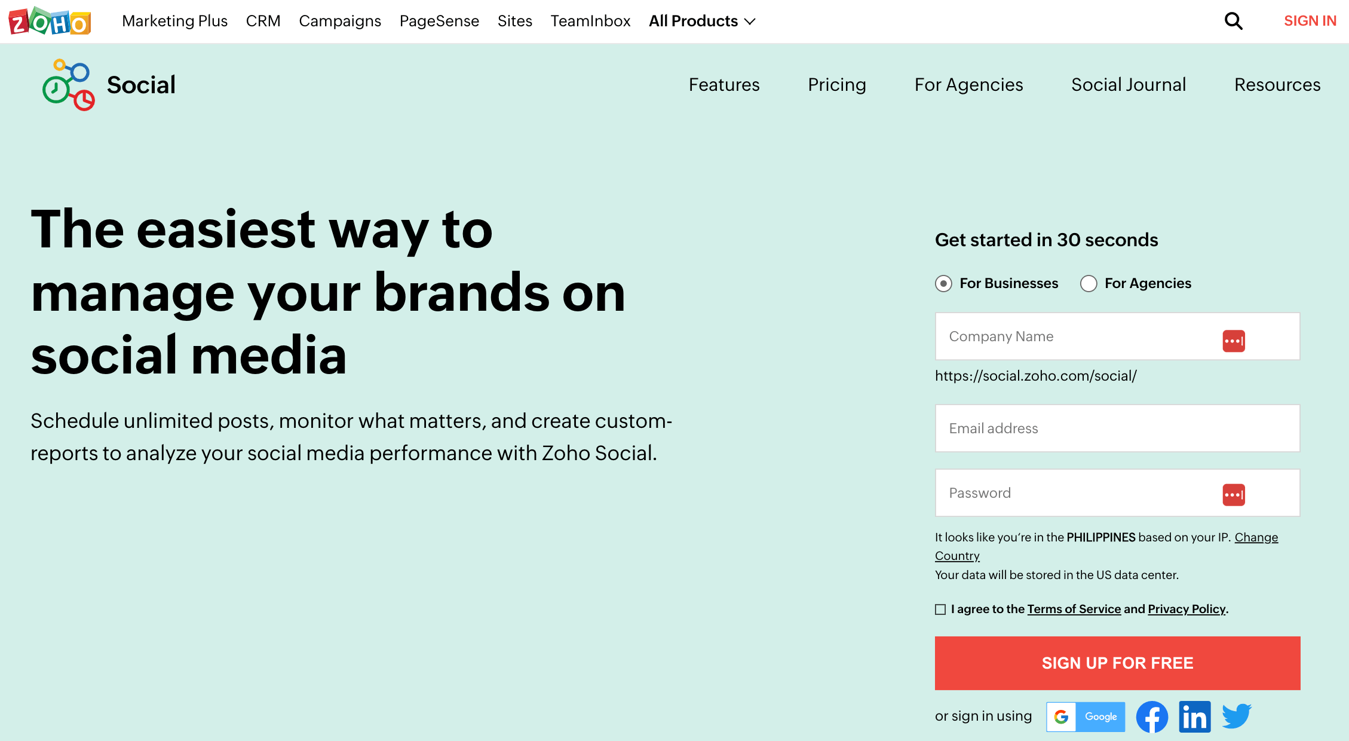Screen dimensions: 1349x741
Task: Click the Zoho logo in the top bar
Action: (x=50, y=20)
